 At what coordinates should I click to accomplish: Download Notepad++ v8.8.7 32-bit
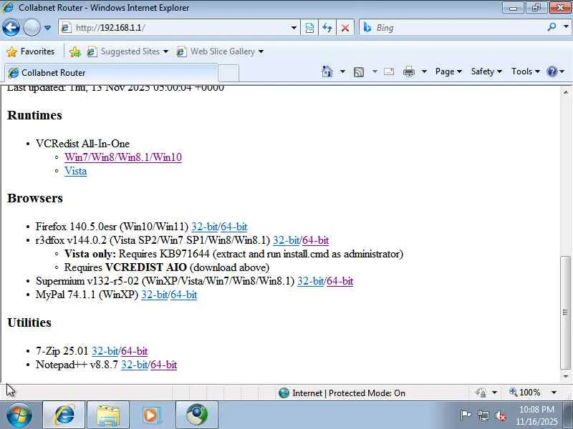[134, 365]
